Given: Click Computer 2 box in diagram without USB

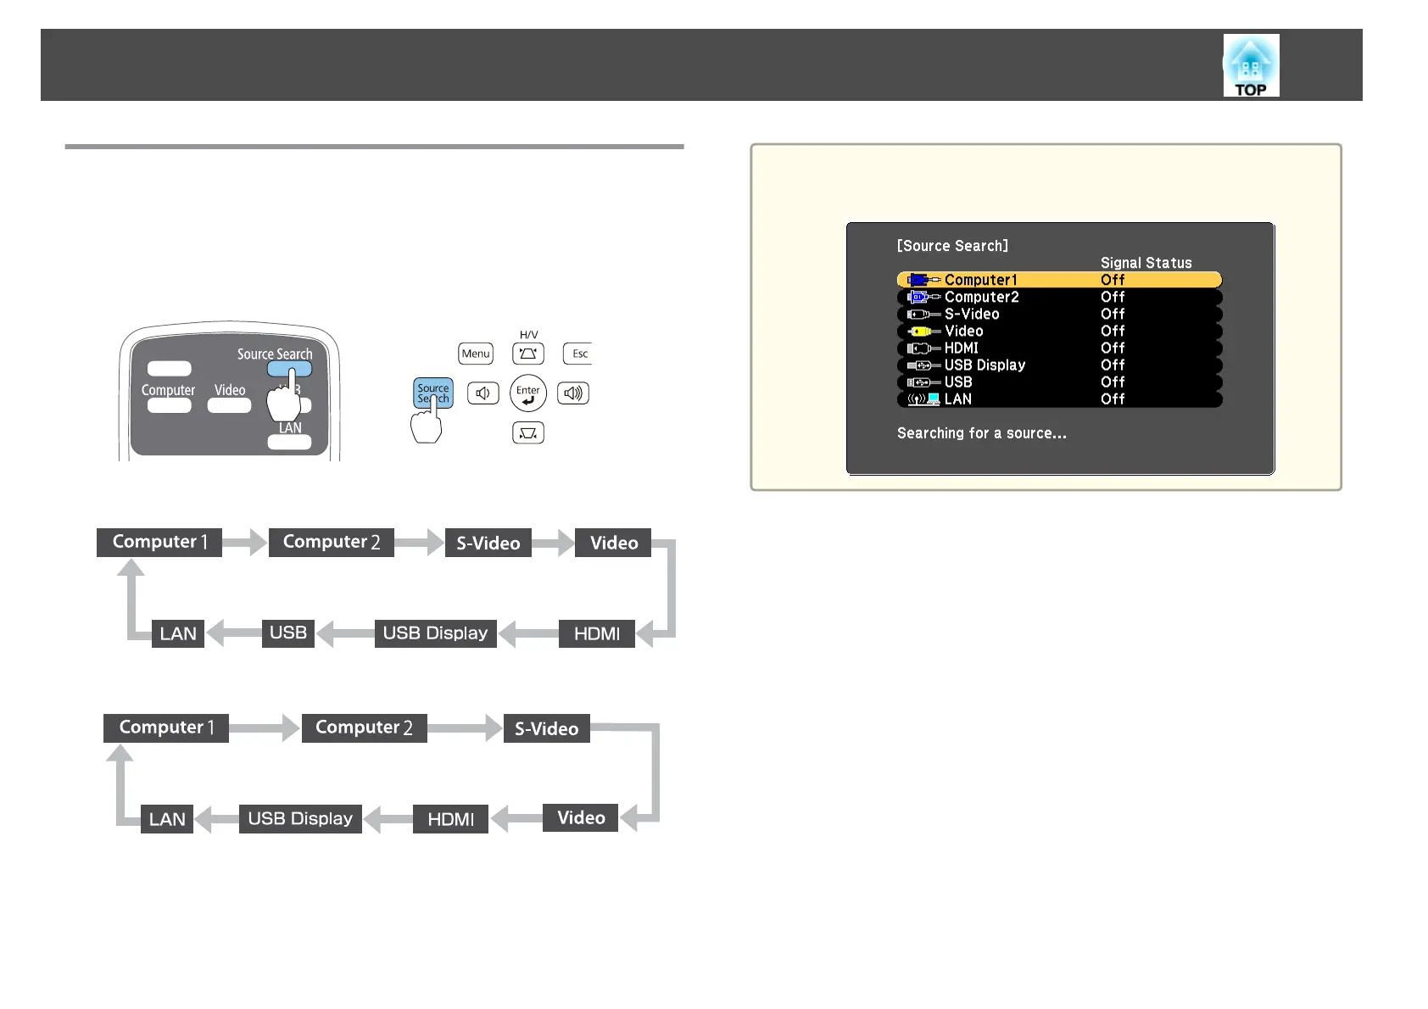Looking at the screenshot, I should tap(365, 727).
